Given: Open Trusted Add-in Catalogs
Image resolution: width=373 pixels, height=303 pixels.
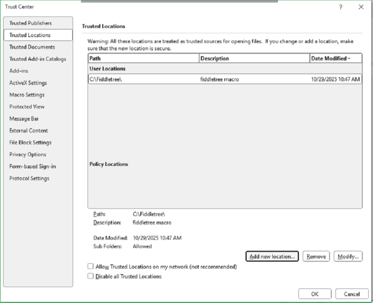Looking at the screenshot, I should 38,59.
